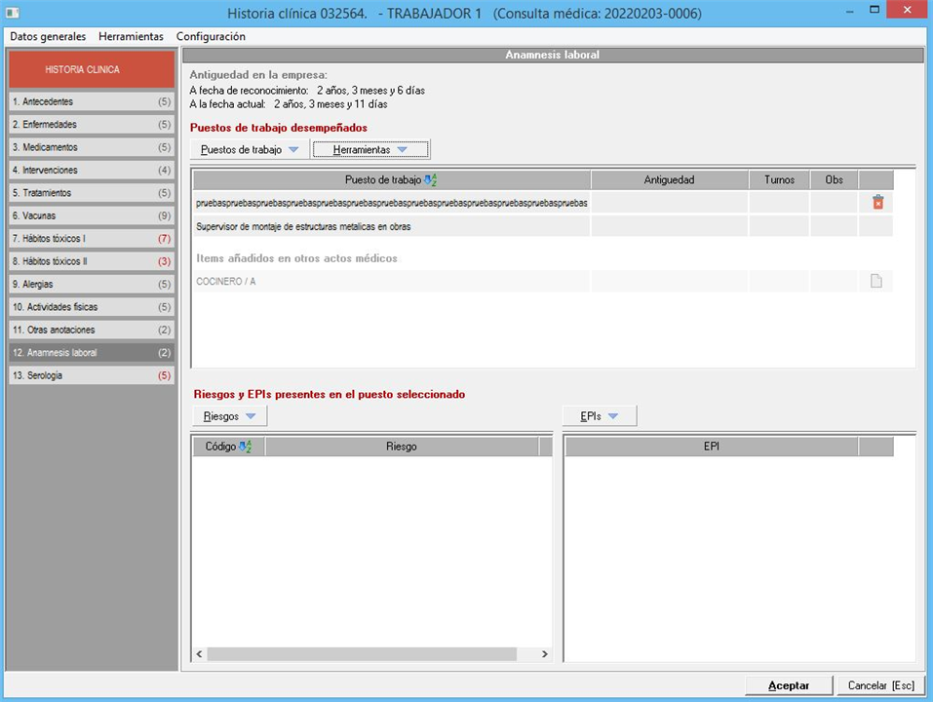Sort by Puesto de trabajo column sort icon
Image resolution: width=933 pixels, height=702 pixels.
(431, 180)
